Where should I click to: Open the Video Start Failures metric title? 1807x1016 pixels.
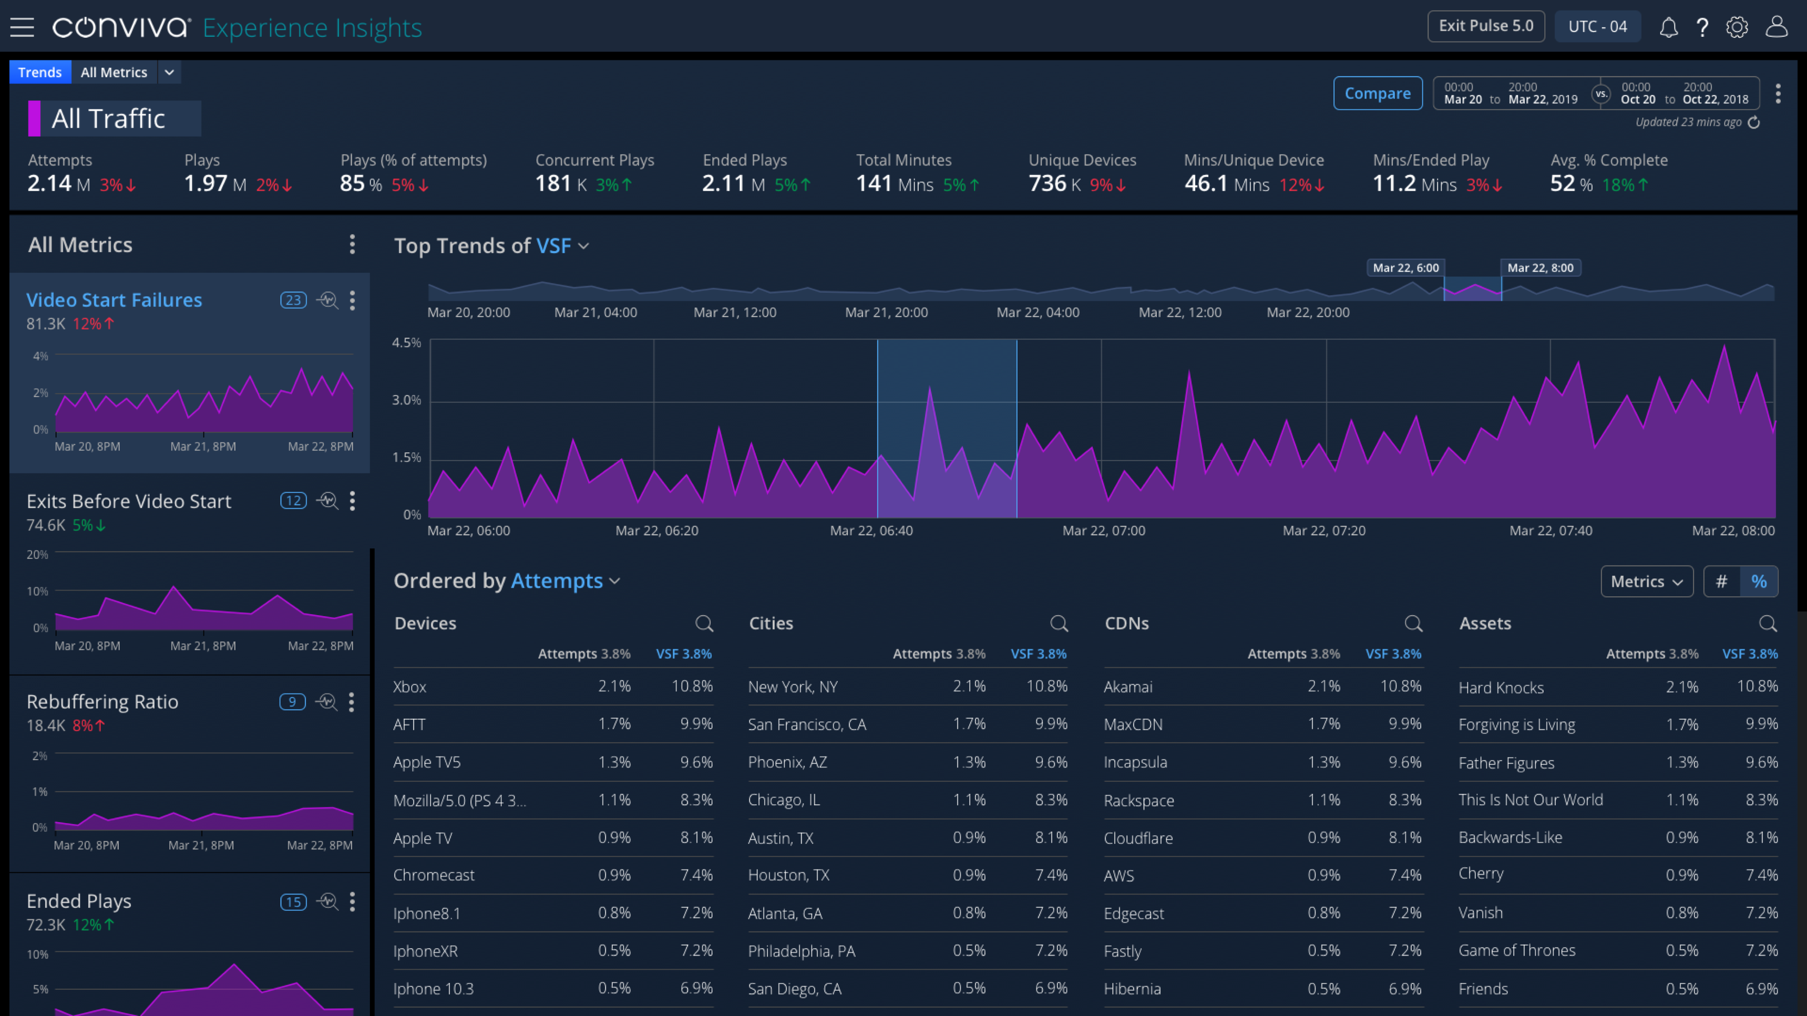click(x=115, y=299)
